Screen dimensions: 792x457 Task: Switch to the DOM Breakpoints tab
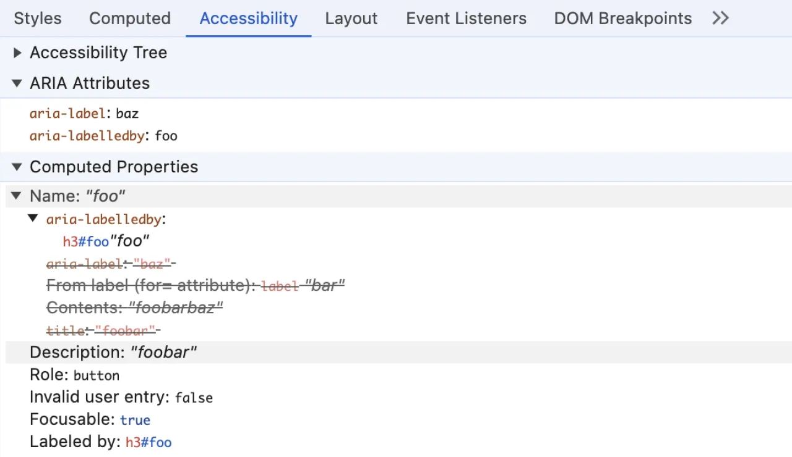[622, 19]
